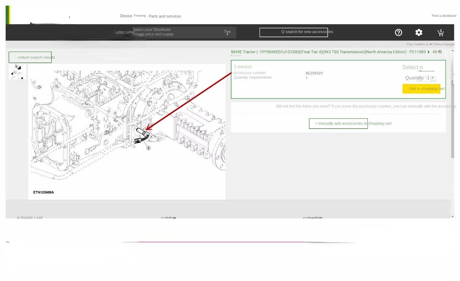This screenshot has height=281, width=460.
Task: Open the shopping cart icon
Action: coord(440,32)
